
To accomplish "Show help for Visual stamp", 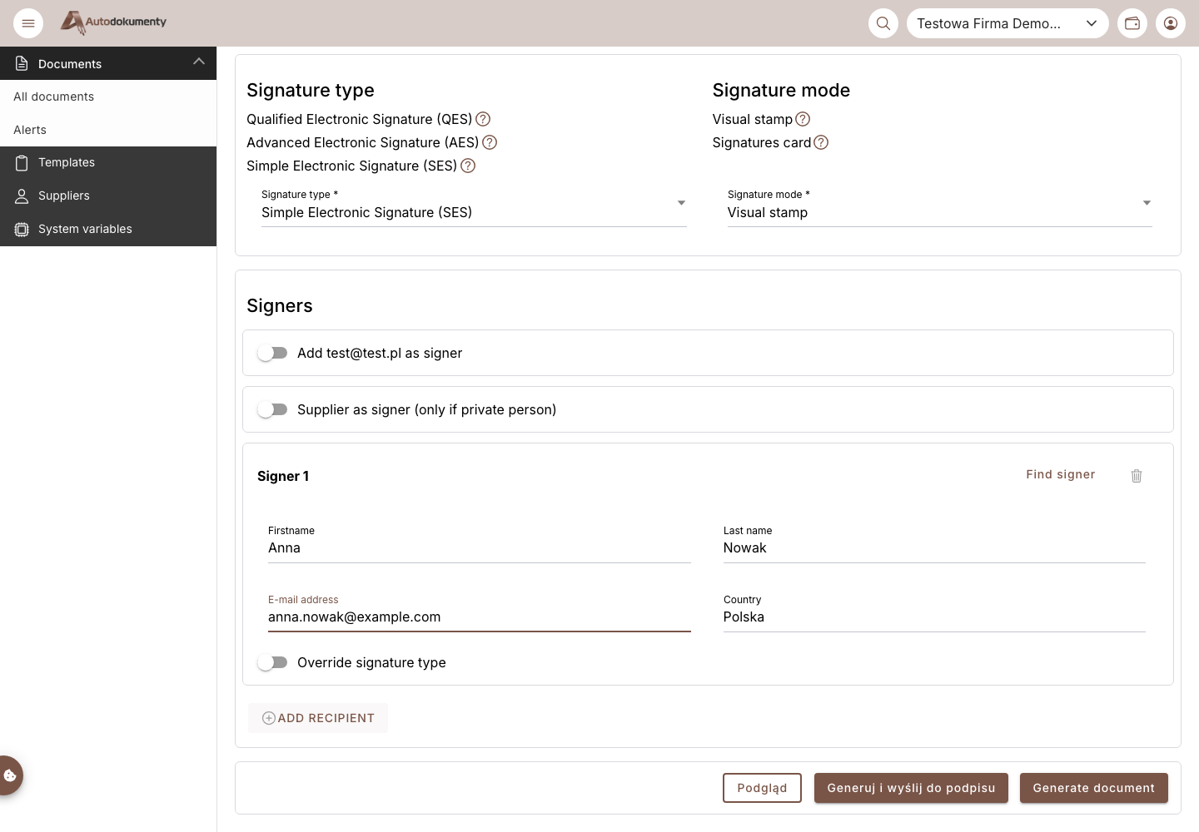I will coord(803,119).
